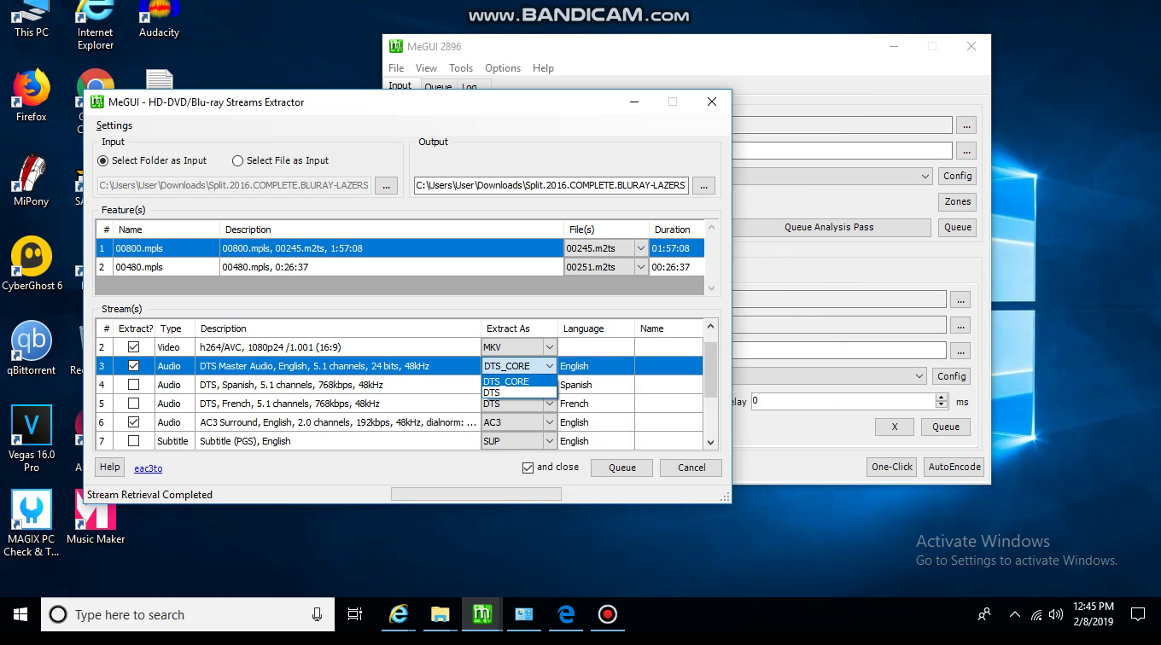Viewport: 1161px width, 645px height.
Task: Click the Cancel button in Streams Extractor
Action: [691, 468]
